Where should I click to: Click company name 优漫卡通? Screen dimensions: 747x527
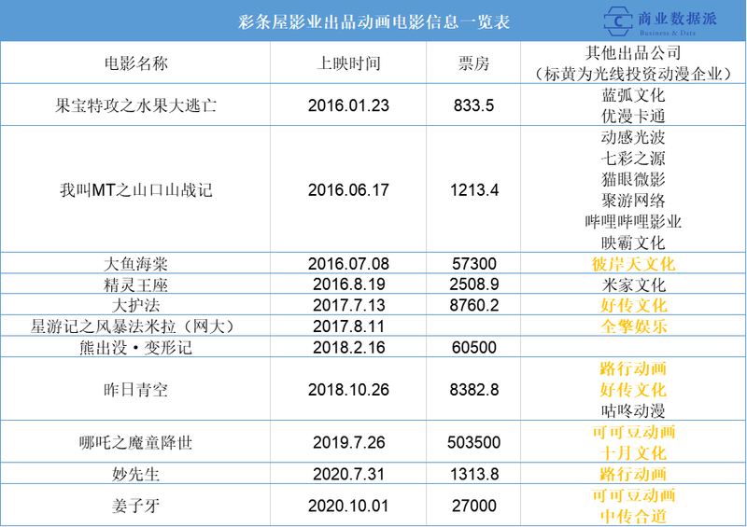click(x=633, y=116)
